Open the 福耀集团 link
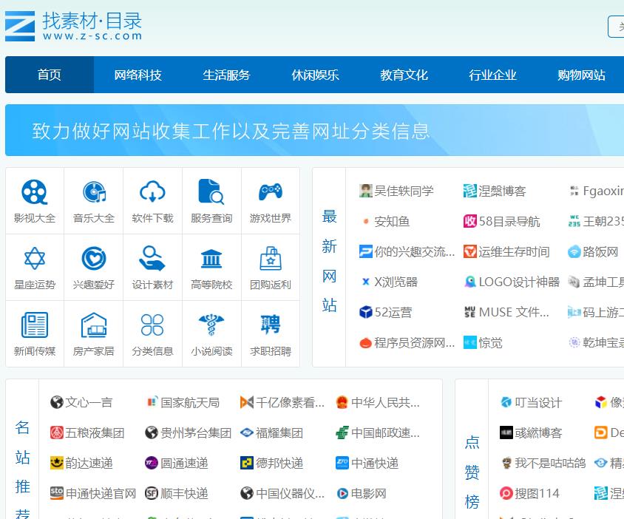Viewport: 624px width, 519px height. 279,432
